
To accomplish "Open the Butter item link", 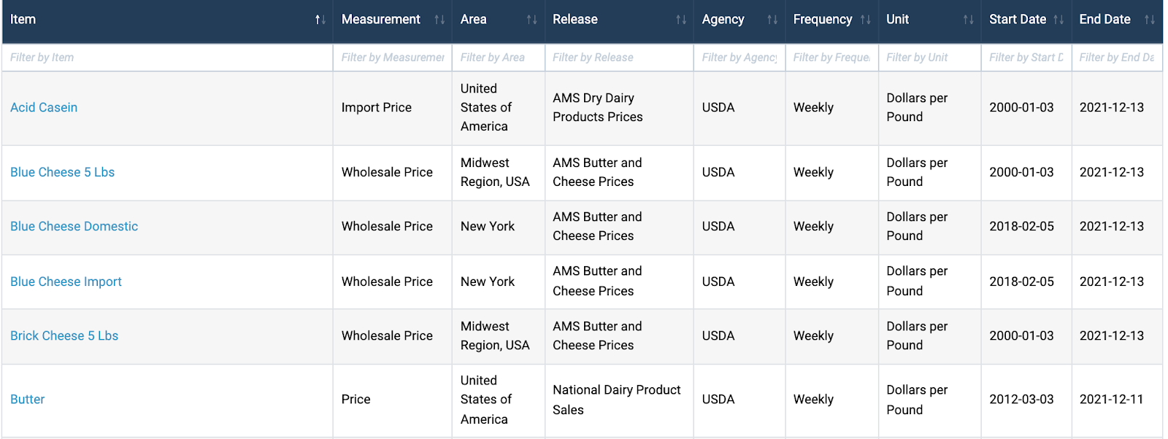I will click(x=28, y=399).
